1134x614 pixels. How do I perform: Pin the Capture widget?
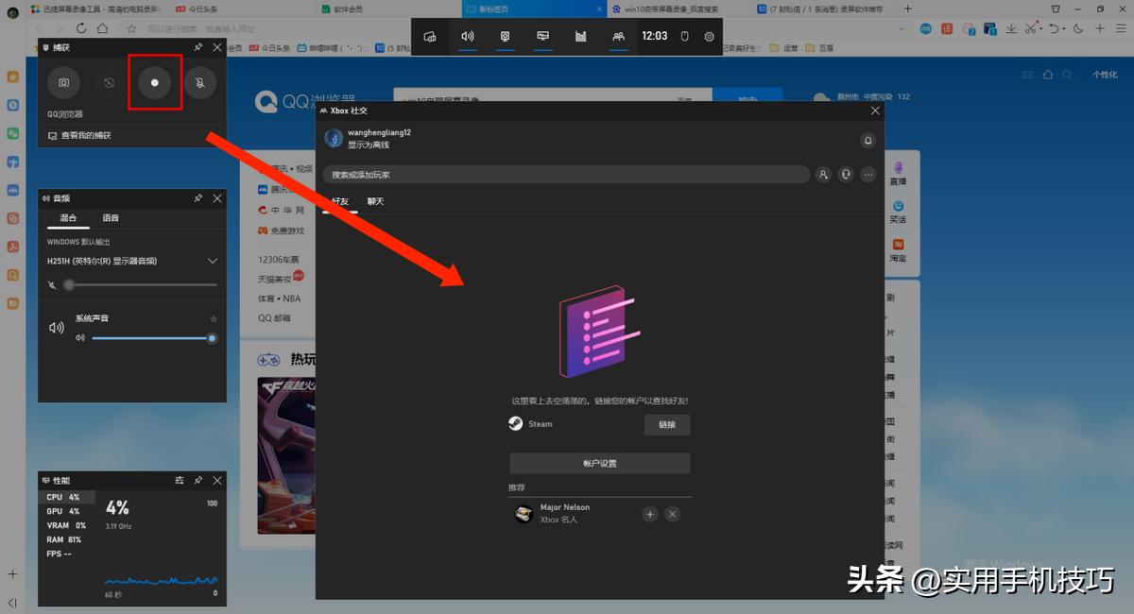click(198, 46)
